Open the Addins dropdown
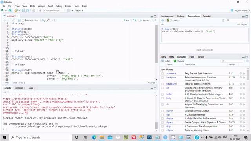This screenshot has height=141, width=251. 78,11
